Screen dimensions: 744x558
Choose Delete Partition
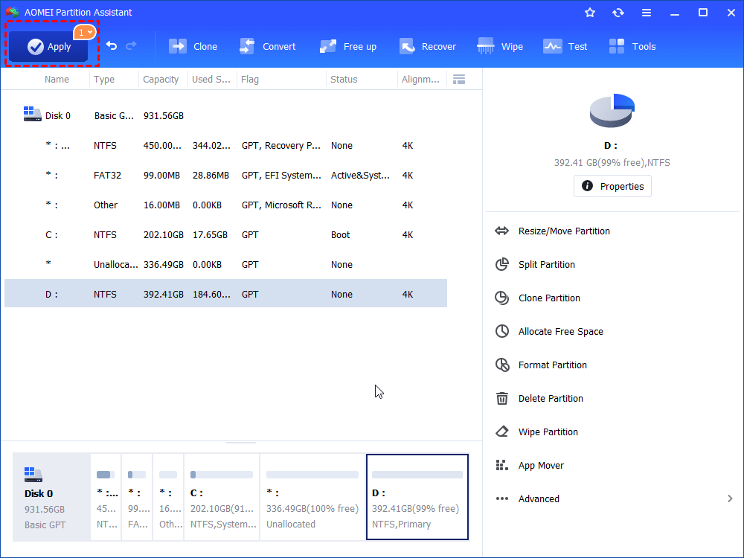click(x=551, y=398)
